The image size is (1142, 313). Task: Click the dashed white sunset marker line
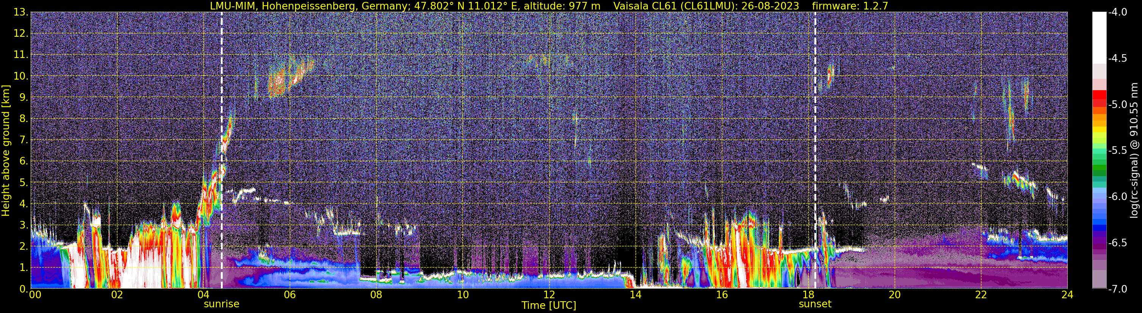pos(815,150)
